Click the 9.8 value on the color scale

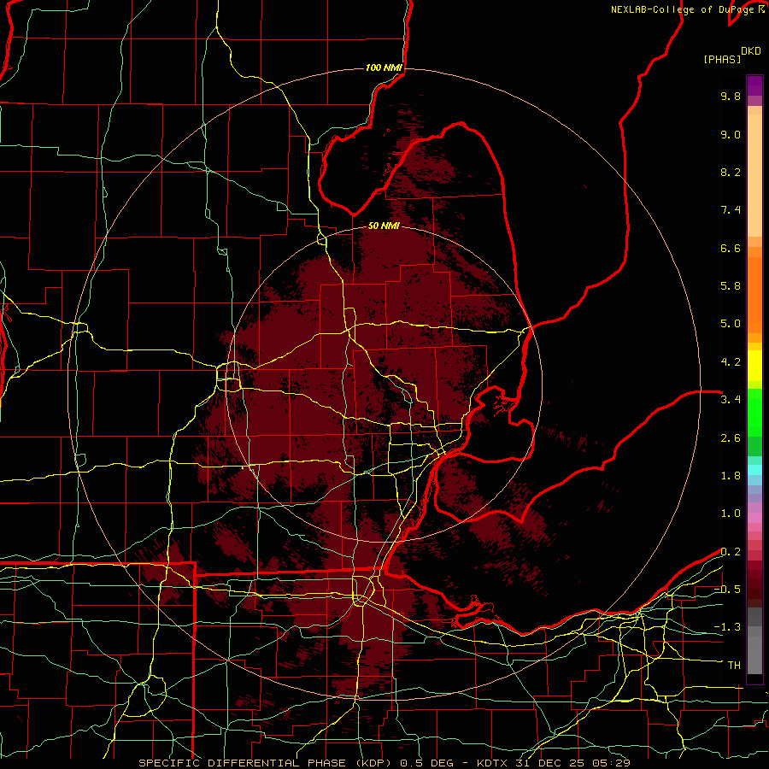coord(731,96)
